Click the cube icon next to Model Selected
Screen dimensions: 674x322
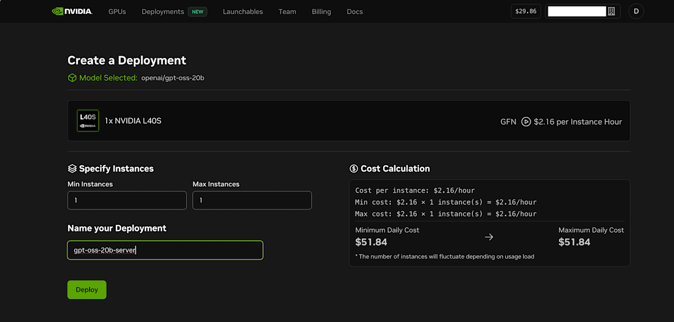(72, 78)
